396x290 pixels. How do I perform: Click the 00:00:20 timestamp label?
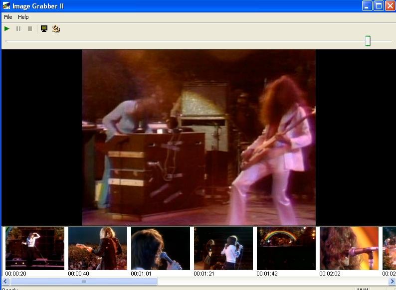pyautogui.click(x=15, y=274)
